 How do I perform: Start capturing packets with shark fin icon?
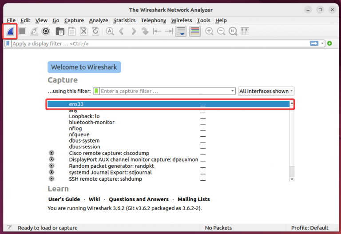click(x=10, y=31)
